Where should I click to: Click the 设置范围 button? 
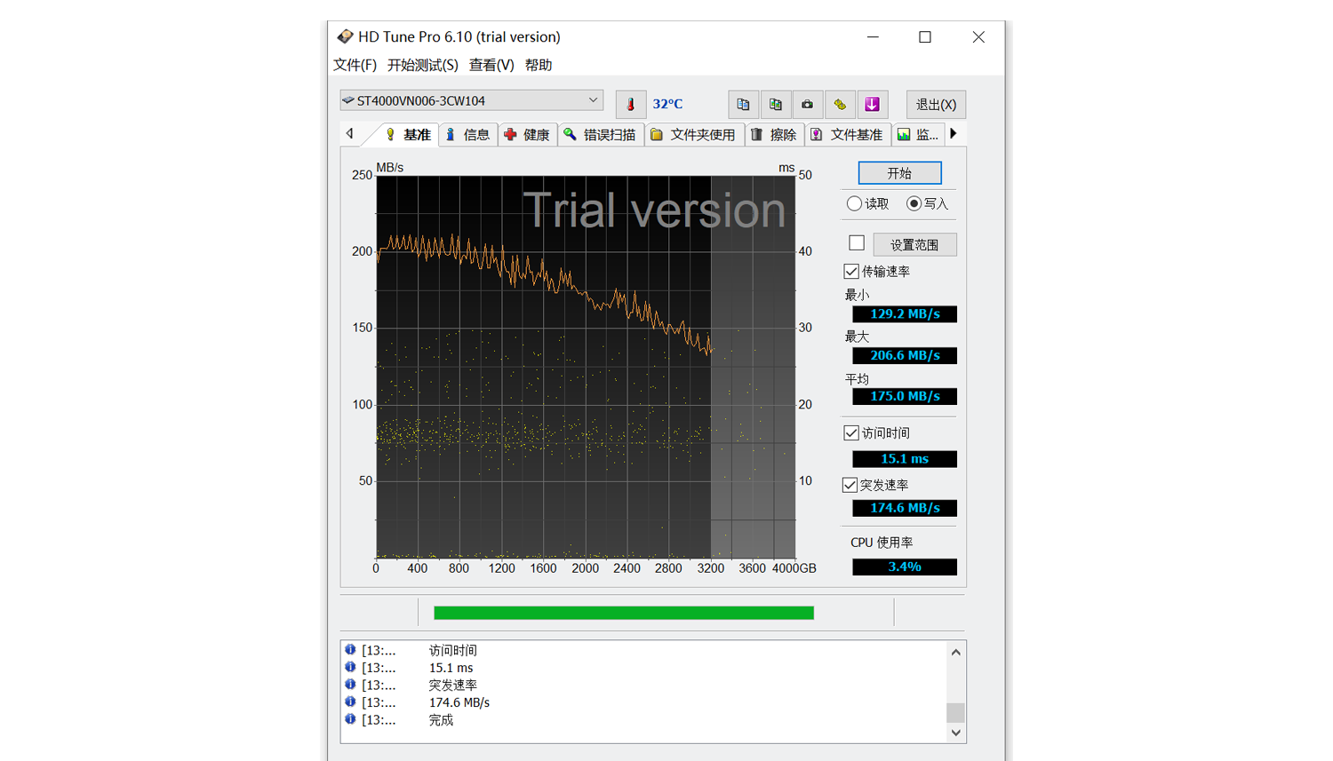point(914,244)
